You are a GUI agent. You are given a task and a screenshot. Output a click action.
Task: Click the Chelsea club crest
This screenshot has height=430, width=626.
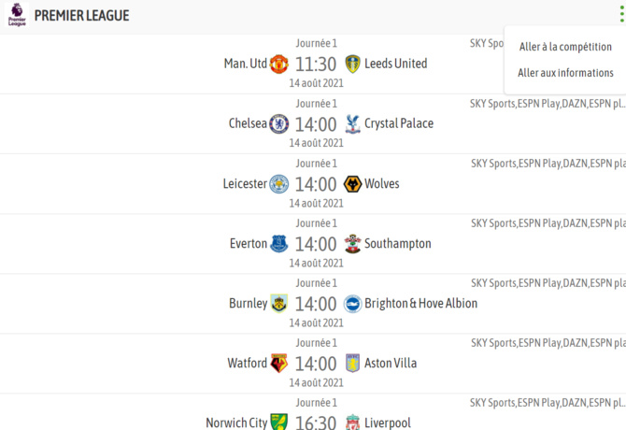[x=279, y=124]
